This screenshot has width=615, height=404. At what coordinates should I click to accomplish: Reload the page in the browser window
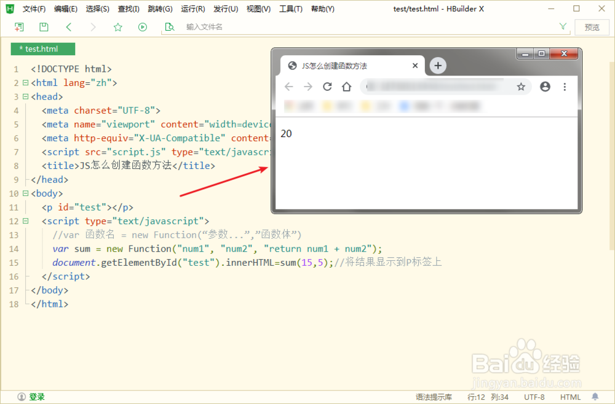pos(327,87)
